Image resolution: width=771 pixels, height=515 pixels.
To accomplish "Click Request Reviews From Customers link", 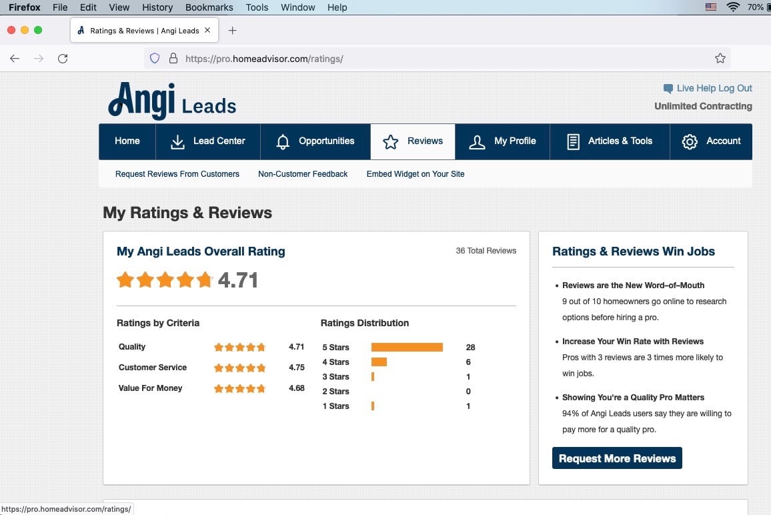I will pyautogui.click(x=177, y=173).
